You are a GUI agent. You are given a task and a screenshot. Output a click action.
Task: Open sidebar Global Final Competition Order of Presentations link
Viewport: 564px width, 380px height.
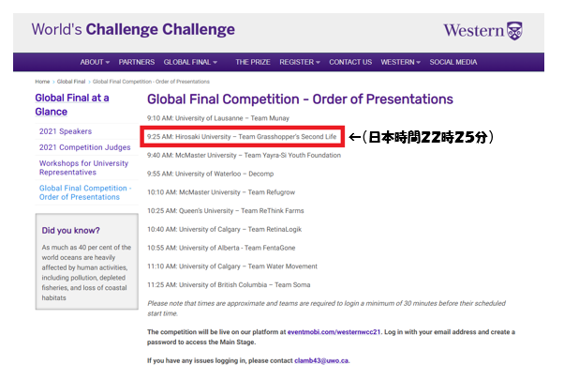pyautogui.click(x=85, y=192)
